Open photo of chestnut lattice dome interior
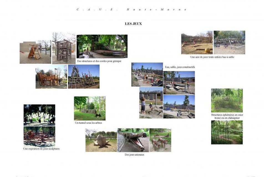This screenshot has width=264, height=177. (227, 132)
